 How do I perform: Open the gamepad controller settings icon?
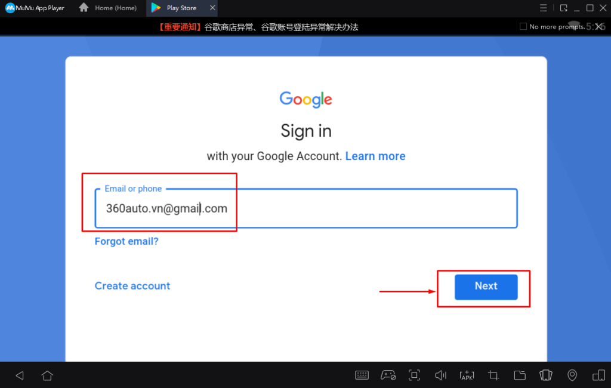(388, 375)
